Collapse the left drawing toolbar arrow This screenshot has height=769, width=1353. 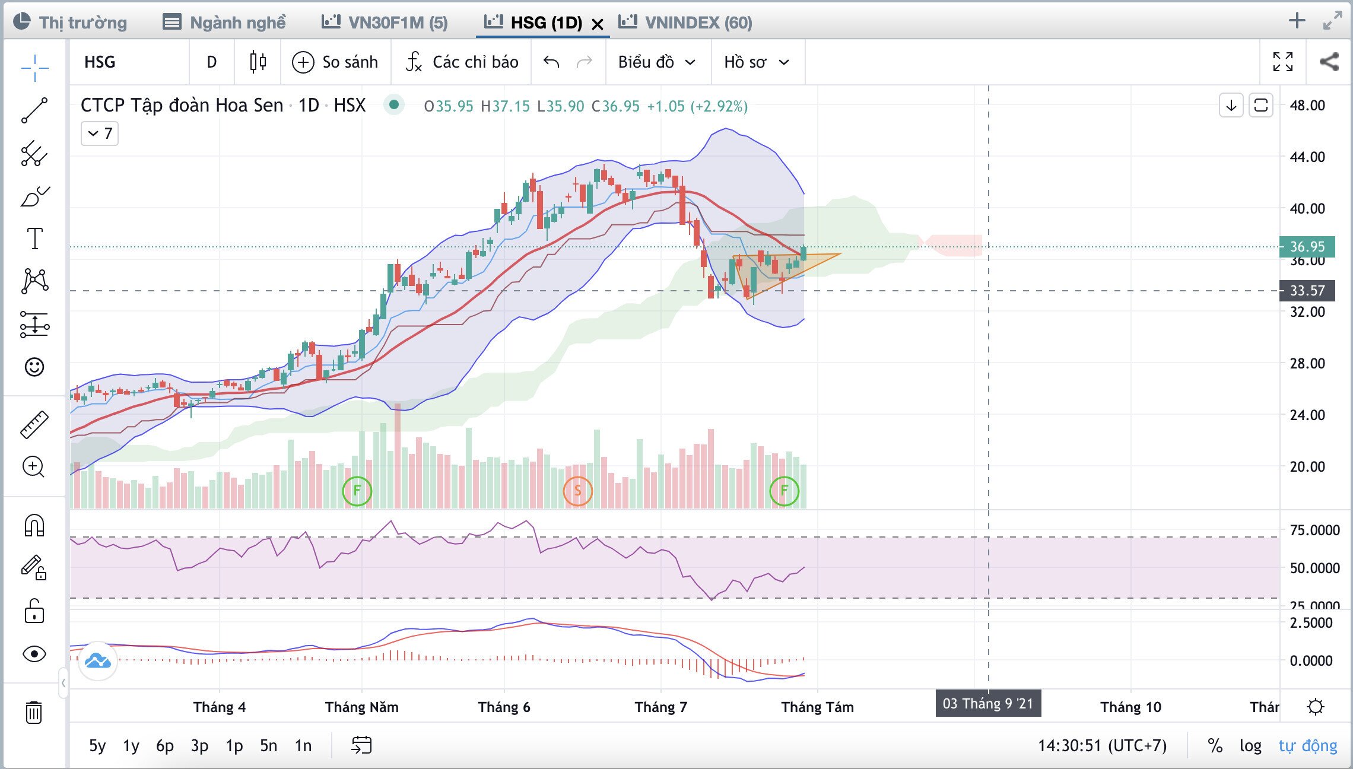(x=63, y=683)
